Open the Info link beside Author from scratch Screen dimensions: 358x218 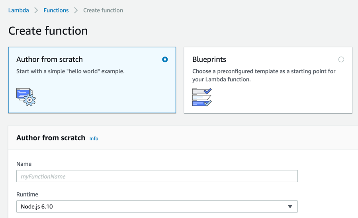point(94,139)
